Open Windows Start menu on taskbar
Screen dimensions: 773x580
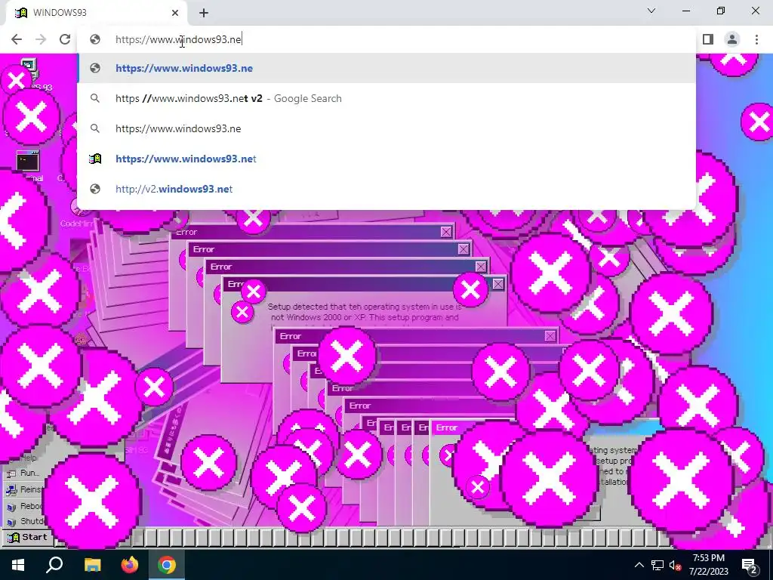pos(18,565)
